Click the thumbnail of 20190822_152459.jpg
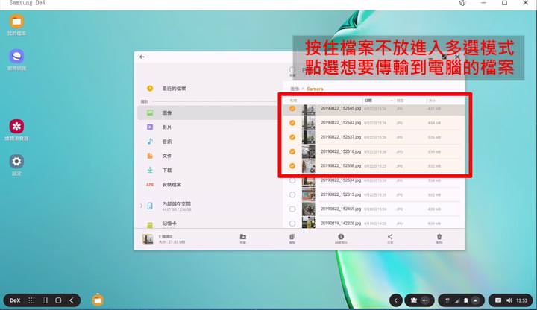The image size is (537, 310). [x=309, y=209]
